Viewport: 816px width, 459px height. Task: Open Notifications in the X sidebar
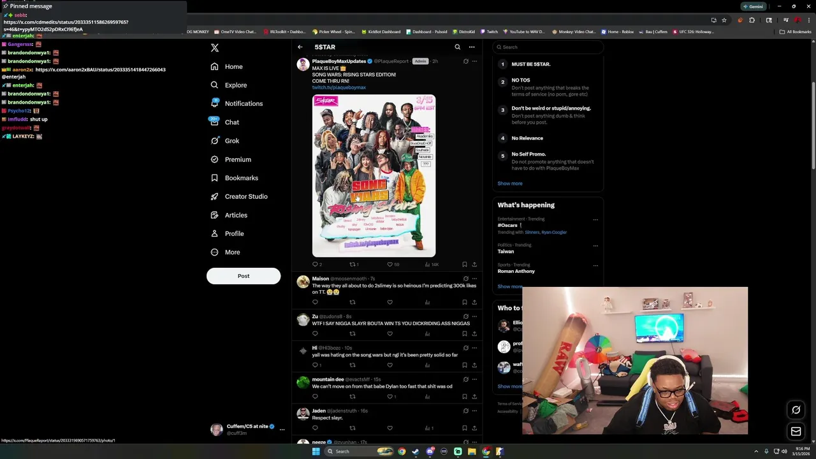237,103
